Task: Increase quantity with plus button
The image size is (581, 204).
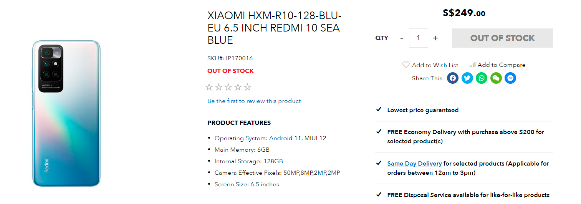Action: tap(435, 38)
